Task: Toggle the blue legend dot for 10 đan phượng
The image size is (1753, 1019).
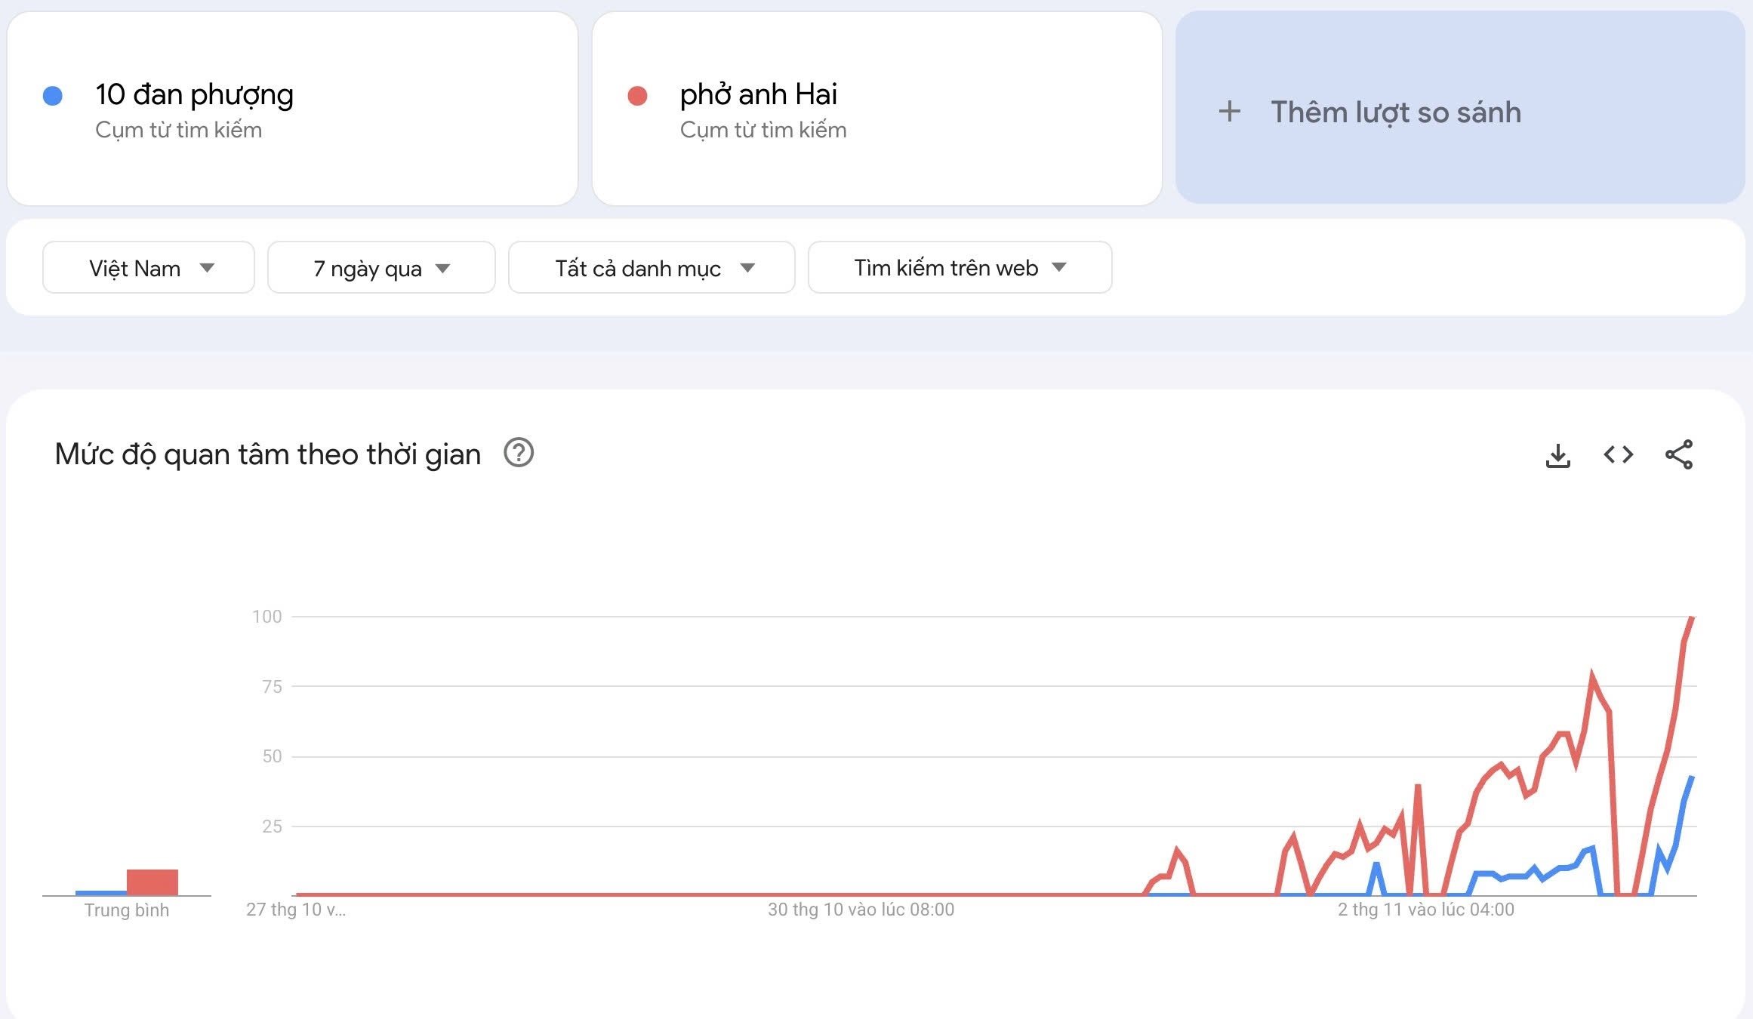Action: [x=54, y=94]
